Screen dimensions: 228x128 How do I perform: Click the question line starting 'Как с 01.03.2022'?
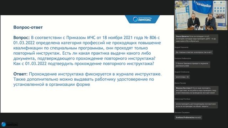[x=84, y=64]
